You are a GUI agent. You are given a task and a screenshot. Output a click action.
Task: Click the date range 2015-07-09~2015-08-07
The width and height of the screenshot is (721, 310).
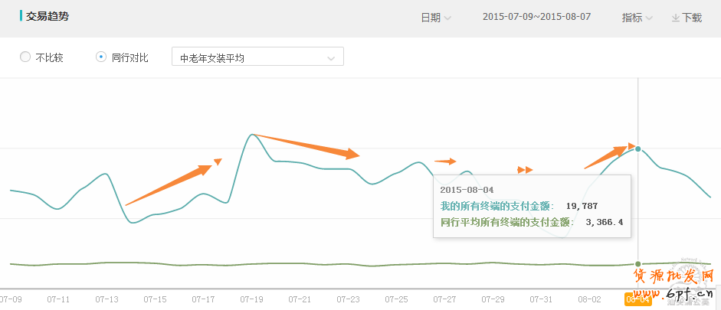(x=536, y=17)
